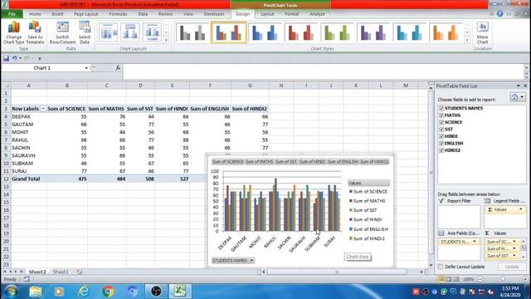
Task: Open the File tab
Action: (x=12, y=14)
